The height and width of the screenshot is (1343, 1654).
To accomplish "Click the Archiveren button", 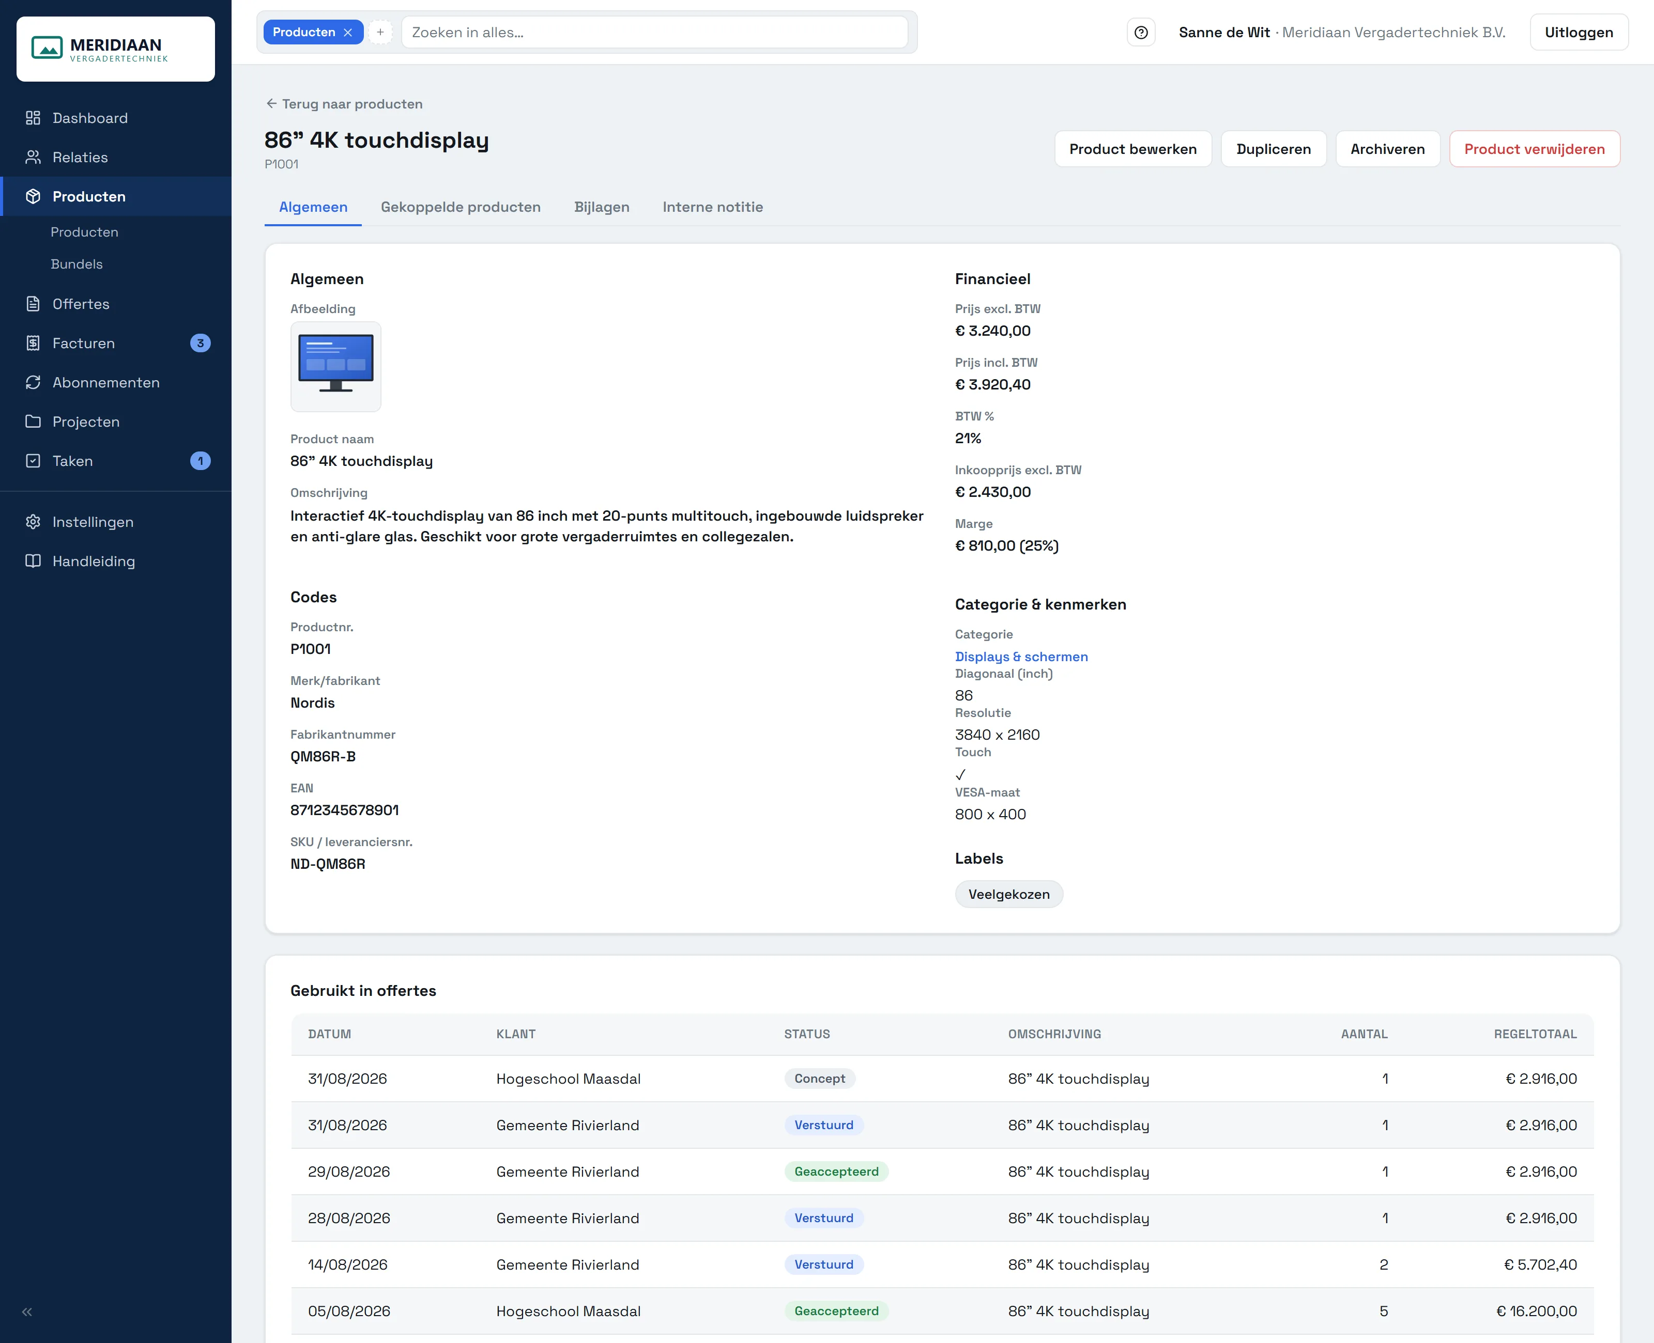I will (1387, 149).
